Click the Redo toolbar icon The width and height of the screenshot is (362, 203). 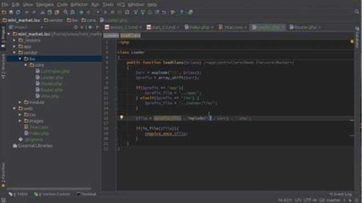34,12
